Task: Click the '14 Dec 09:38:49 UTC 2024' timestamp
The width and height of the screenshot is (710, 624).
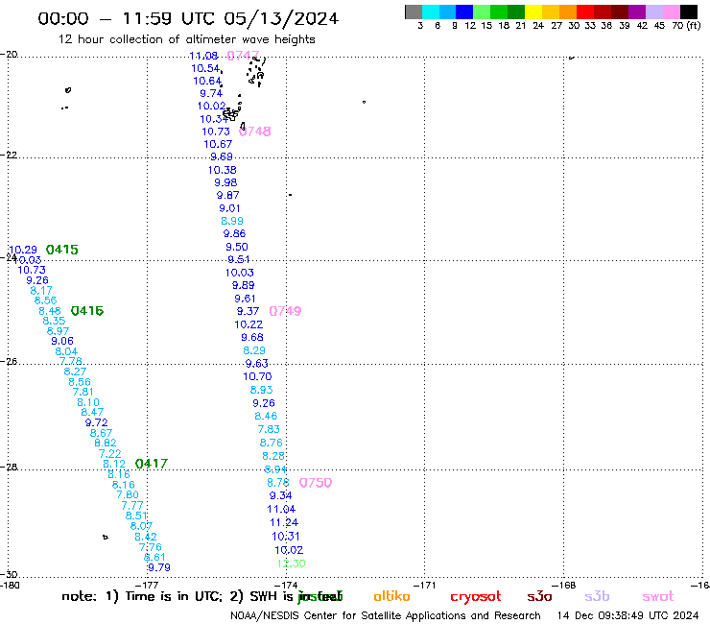Action: tap(628, 616)
